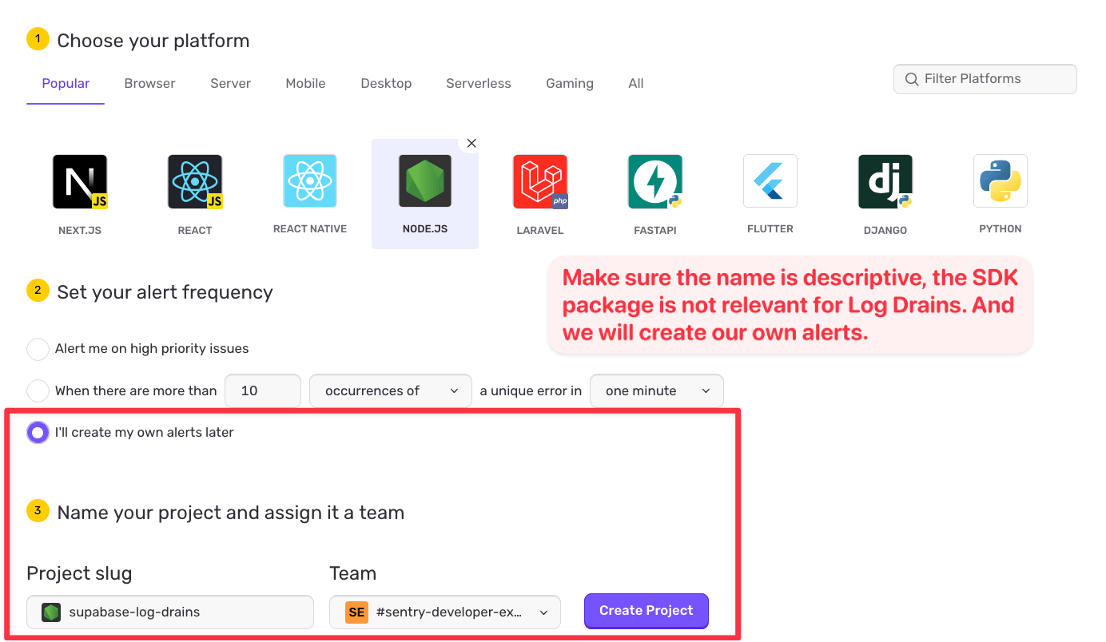
Task: Pick the Flutter platform icon
Action: 770,181
